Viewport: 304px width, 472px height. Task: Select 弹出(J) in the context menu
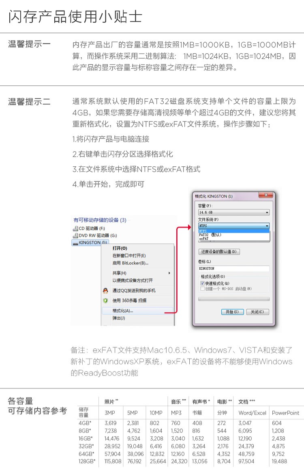click(137, 318)
